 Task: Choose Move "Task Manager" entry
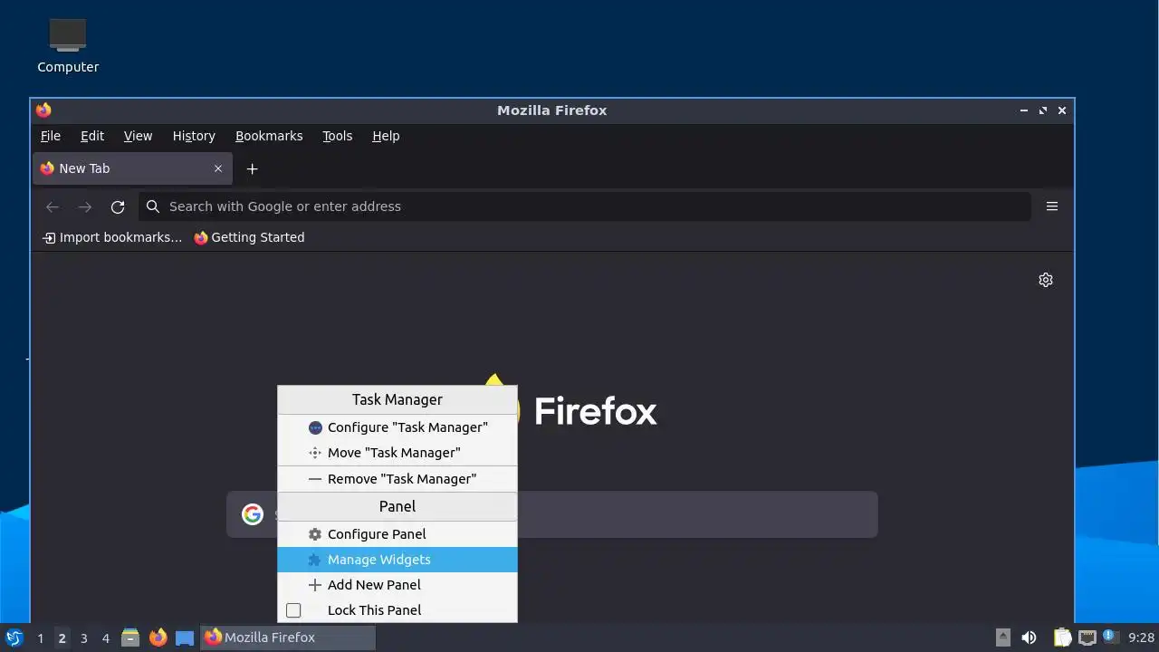(398, 453)
